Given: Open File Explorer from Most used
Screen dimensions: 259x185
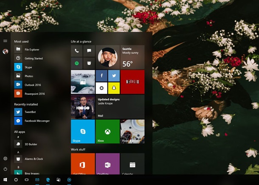Looking at the screenshot, I should [x=32, y=49].
